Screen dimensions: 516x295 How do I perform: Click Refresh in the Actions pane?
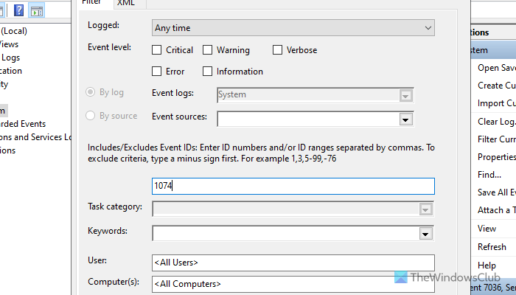492,247
